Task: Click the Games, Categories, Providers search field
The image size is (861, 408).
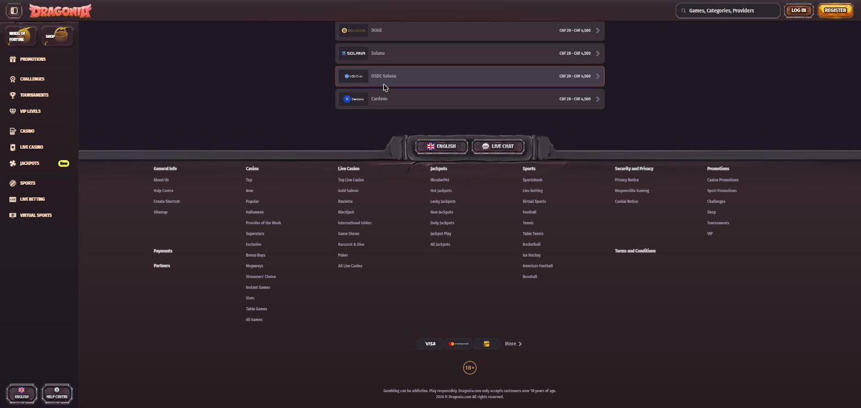Action: [x=728, y=10]
